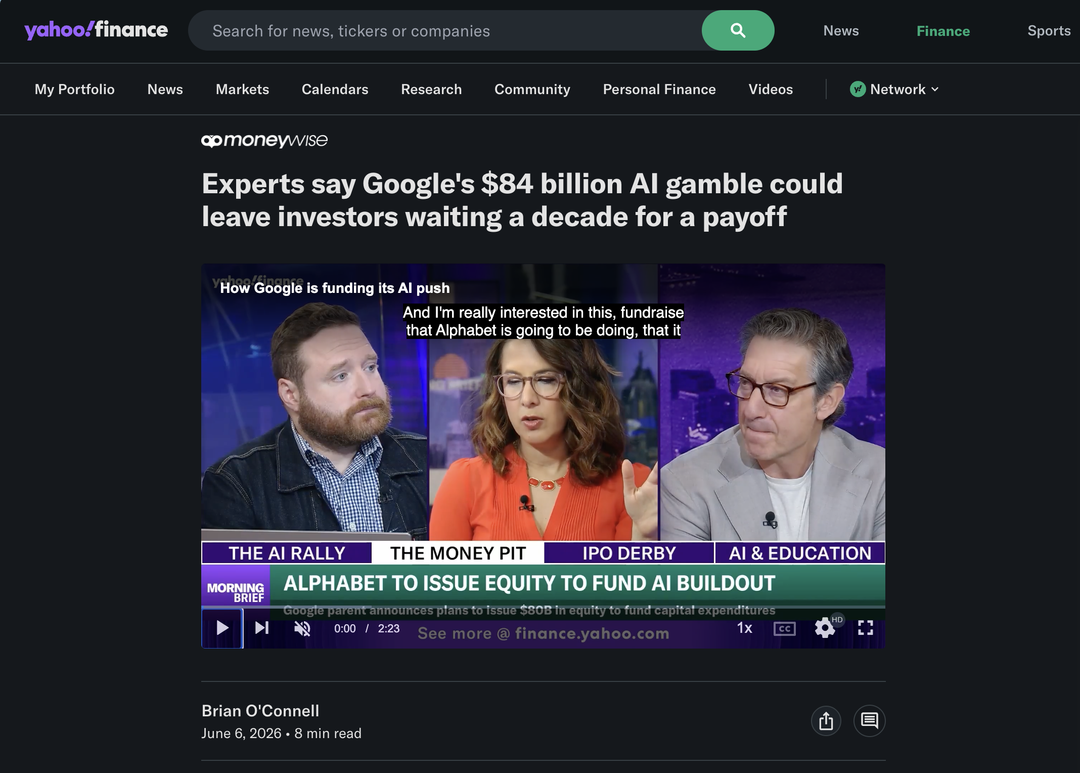Change the 1x playback speed
Viewport: 1080px width, 773px height.
pyautogui.click(x=745, y=628)
